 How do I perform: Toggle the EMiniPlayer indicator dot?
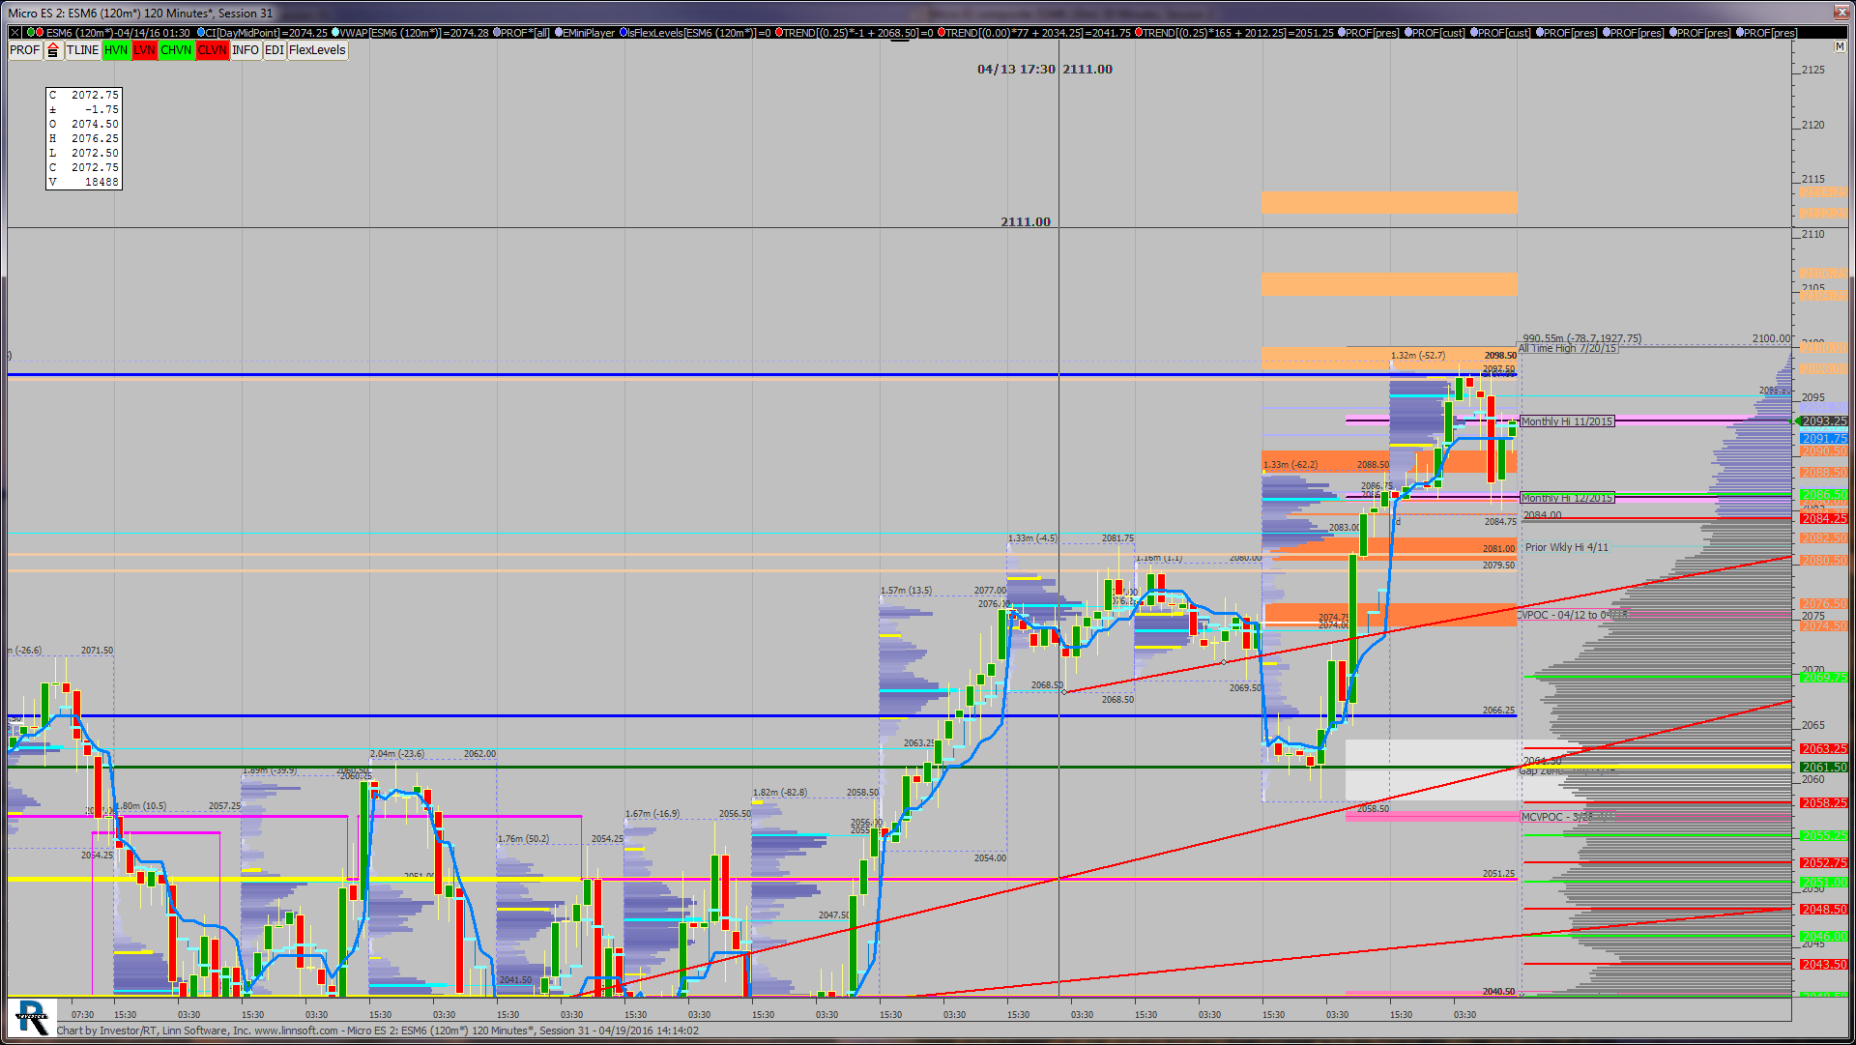[558, 33]
